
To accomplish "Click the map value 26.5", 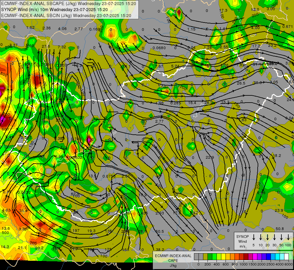I will [x=241, y=83].
